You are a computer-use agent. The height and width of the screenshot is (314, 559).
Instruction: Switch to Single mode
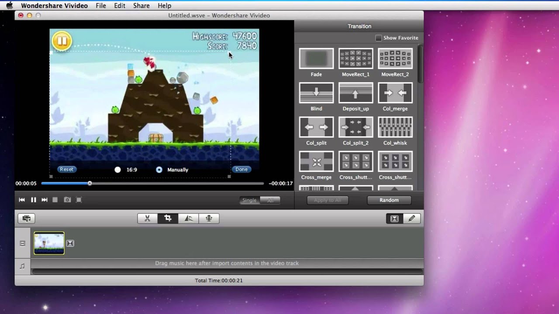[x=249, y=200]
